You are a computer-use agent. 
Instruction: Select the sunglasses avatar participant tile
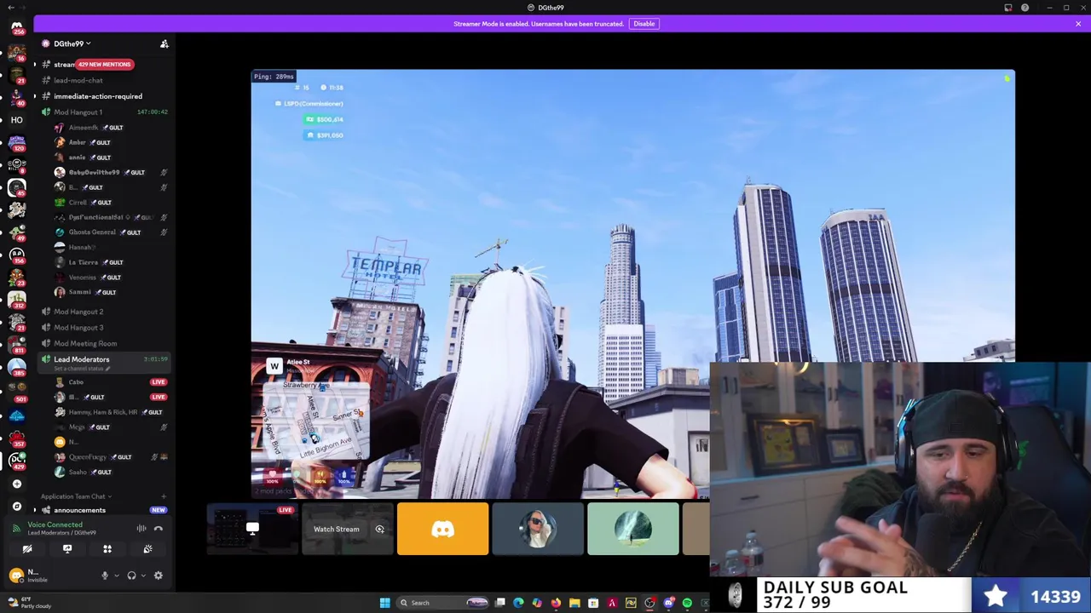coord(538,530)
